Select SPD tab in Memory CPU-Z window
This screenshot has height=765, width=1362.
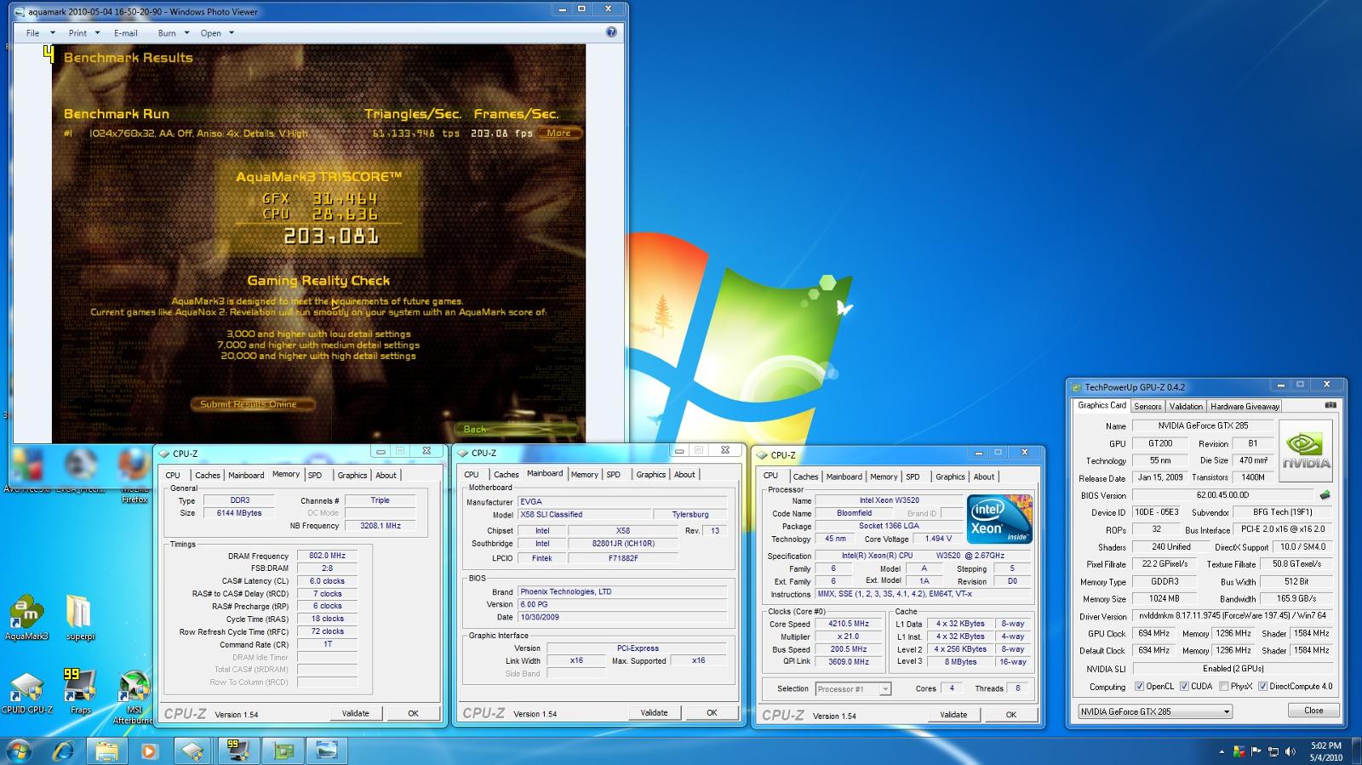point(315,475)
